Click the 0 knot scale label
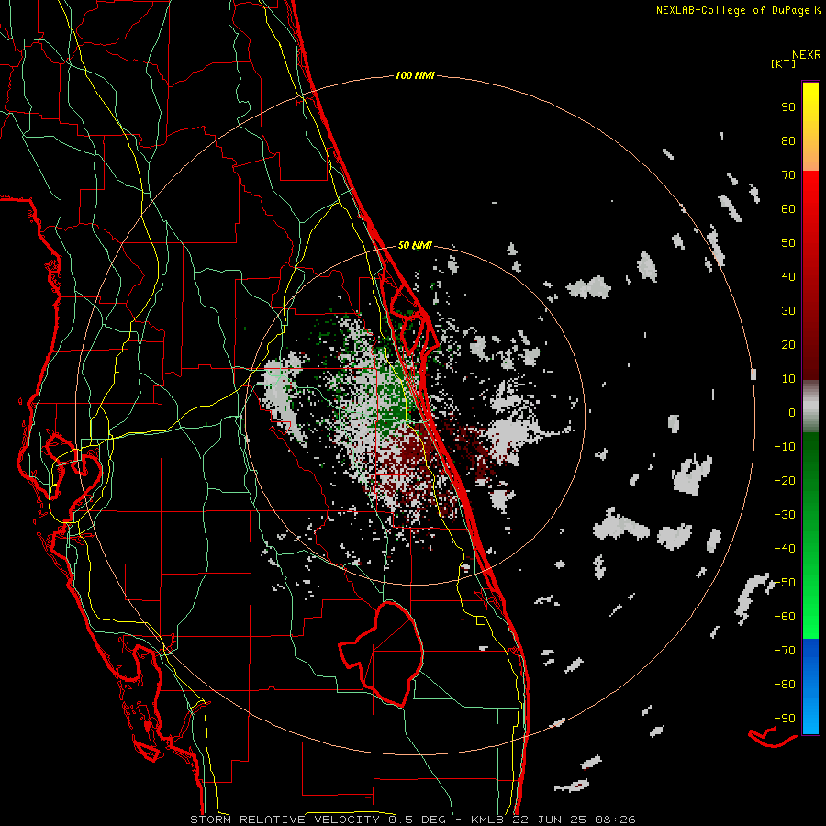Screen dimensions: 826x826 click(792, 413)
